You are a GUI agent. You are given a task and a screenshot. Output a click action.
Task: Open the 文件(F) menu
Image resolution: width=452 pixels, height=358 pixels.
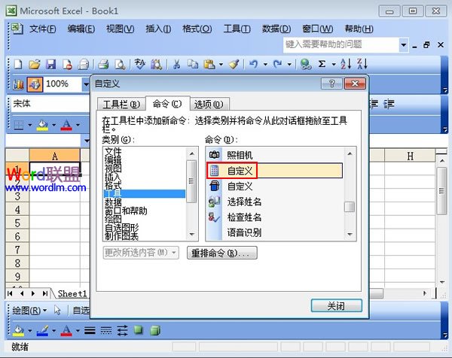[43, 29]
